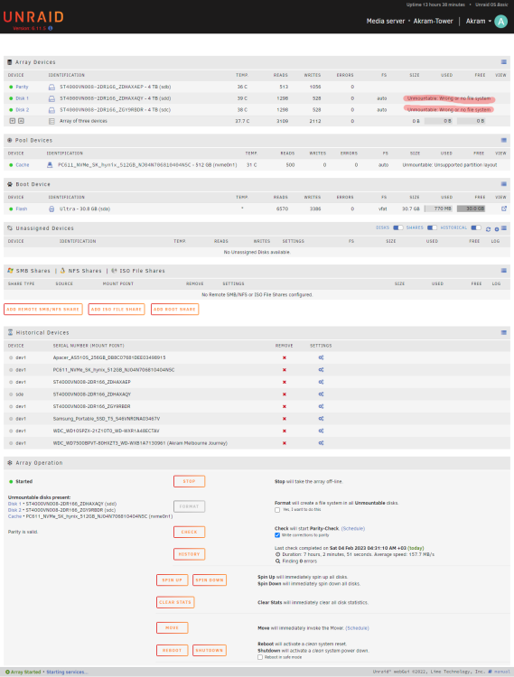Click the Disk 1 drive icon
The image size is (514, 677).
(51, 98)
